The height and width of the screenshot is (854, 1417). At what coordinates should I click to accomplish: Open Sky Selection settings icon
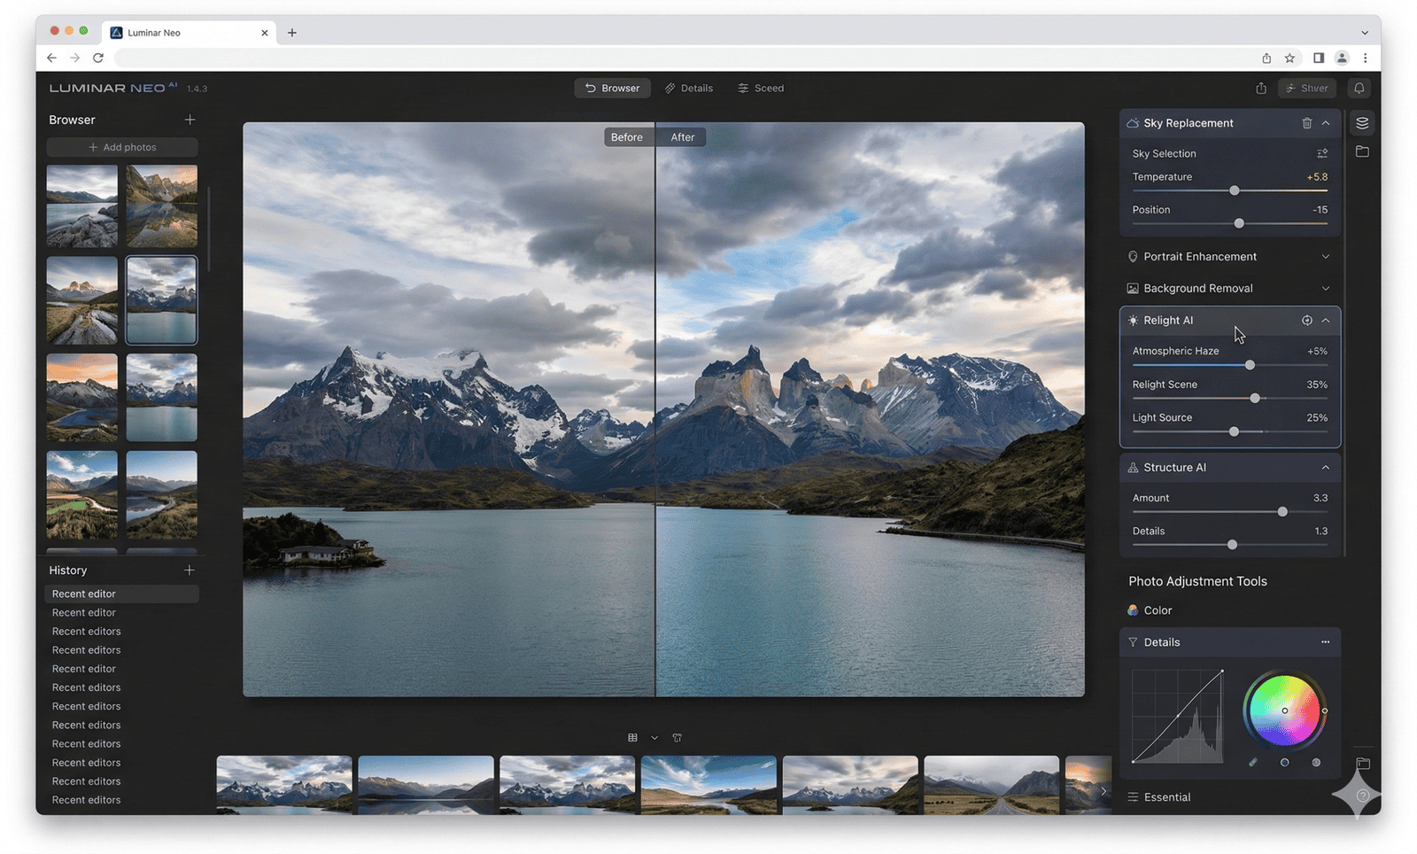1322,153
